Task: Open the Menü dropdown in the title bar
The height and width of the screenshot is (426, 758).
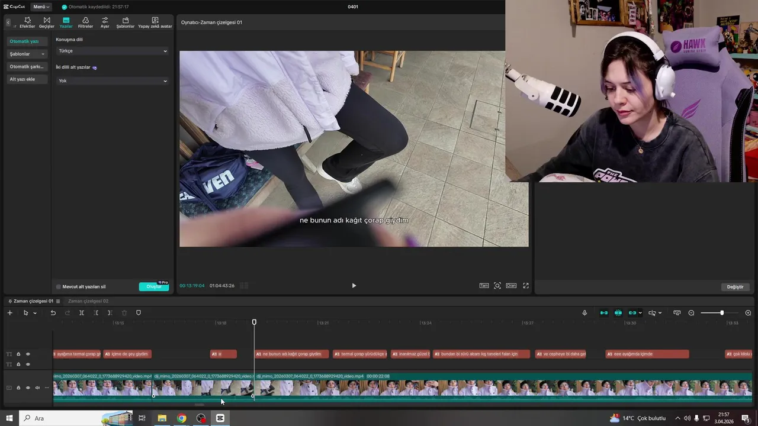Action: (x=41, y=7)
